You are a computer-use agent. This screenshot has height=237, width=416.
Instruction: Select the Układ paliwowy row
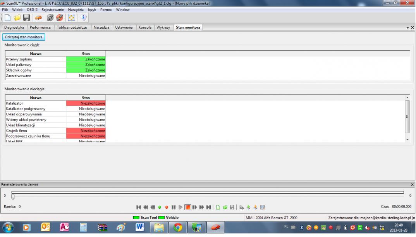pos(55,65)
